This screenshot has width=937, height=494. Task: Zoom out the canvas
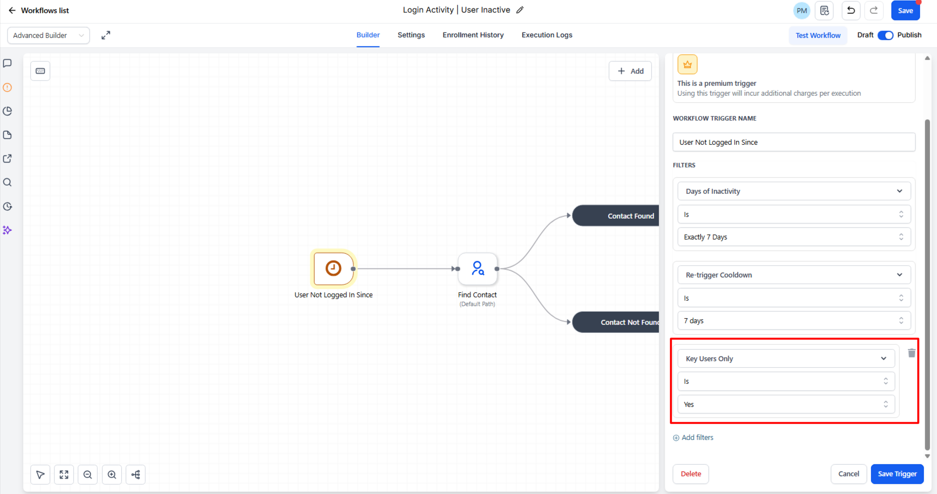click(88, 475)
